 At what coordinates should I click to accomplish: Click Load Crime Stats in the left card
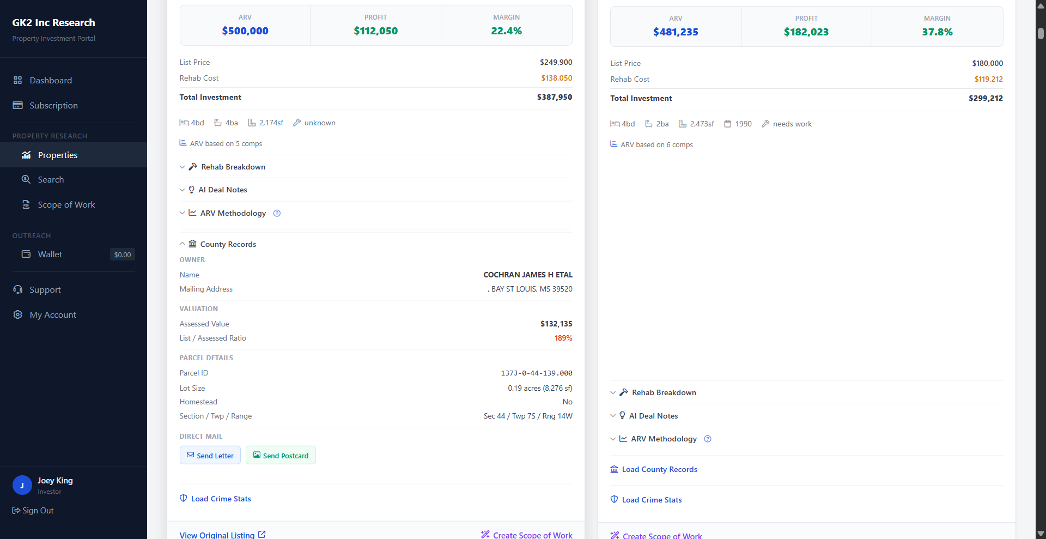(x=221, y=499)
